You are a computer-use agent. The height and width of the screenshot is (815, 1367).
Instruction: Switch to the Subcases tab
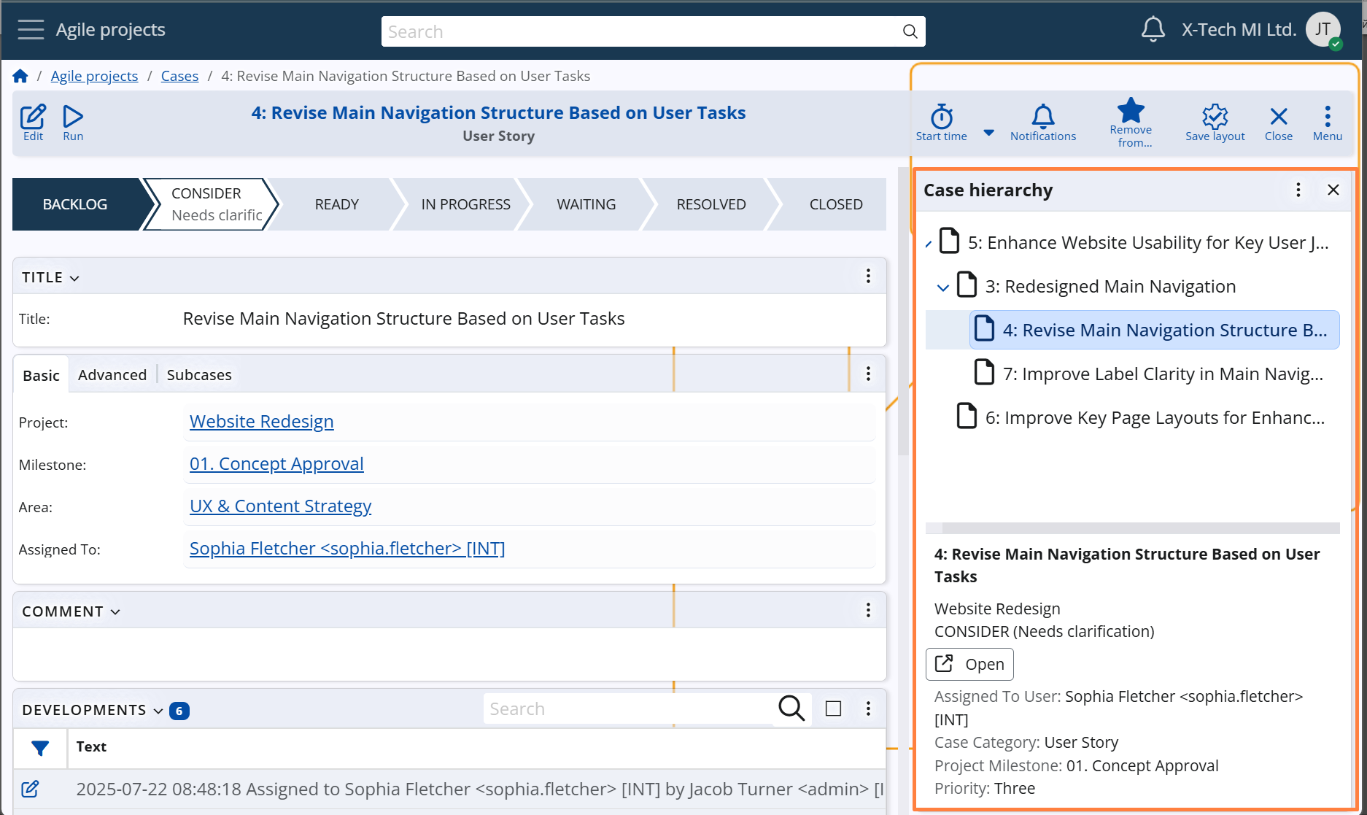[199, 375]
